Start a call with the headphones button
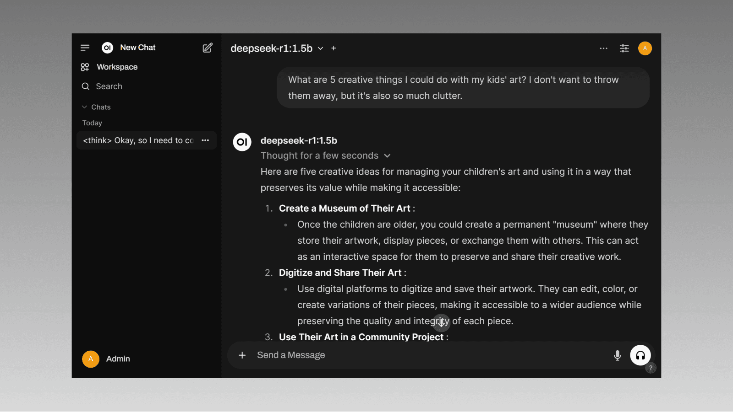 pos(640,355)
